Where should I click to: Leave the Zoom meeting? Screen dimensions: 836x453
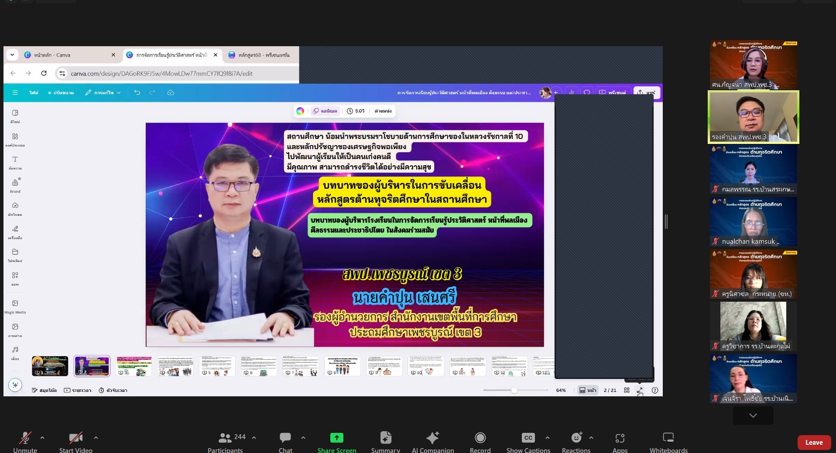[x=814, y=442]
